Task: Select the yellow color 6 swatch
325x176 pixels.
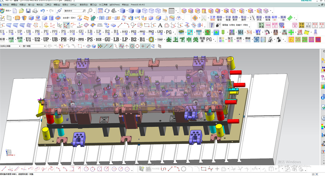Action: [291, 40]
